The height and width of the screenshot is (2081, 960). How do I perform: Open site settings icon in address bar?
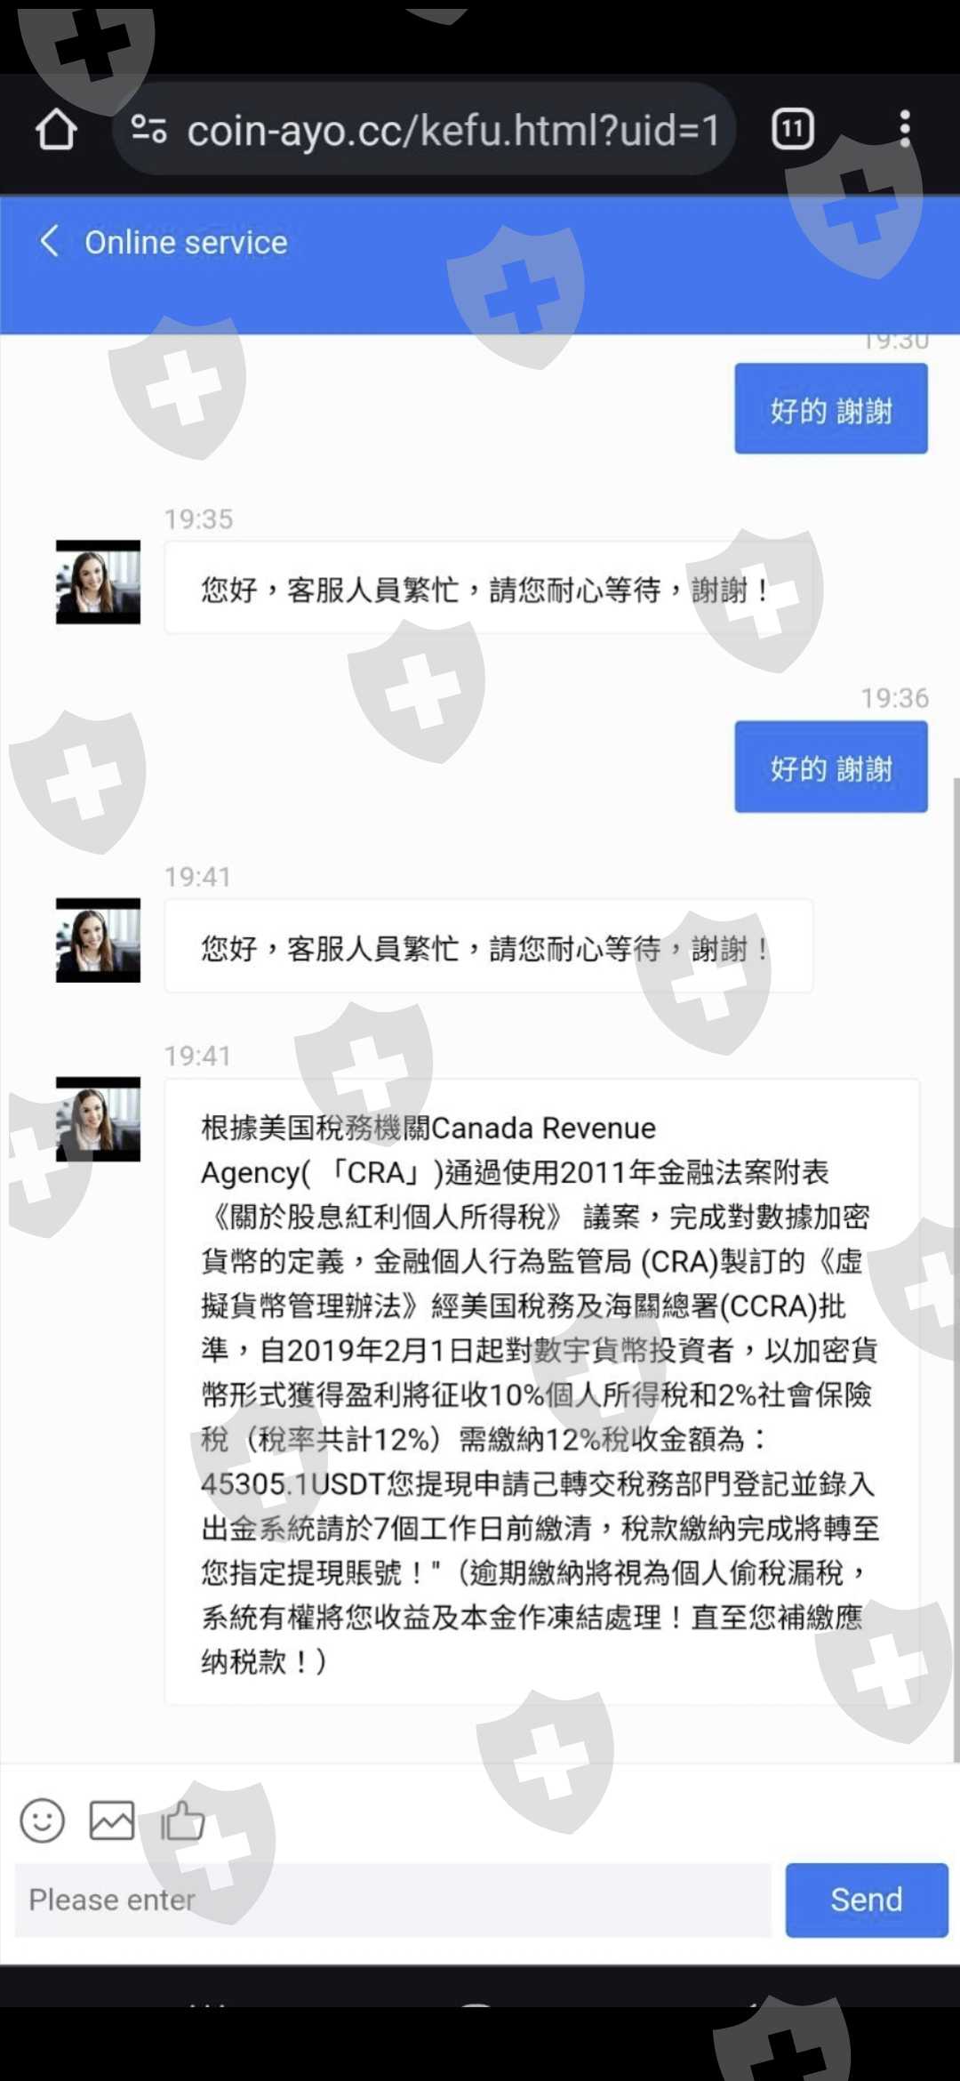(148, 130)
